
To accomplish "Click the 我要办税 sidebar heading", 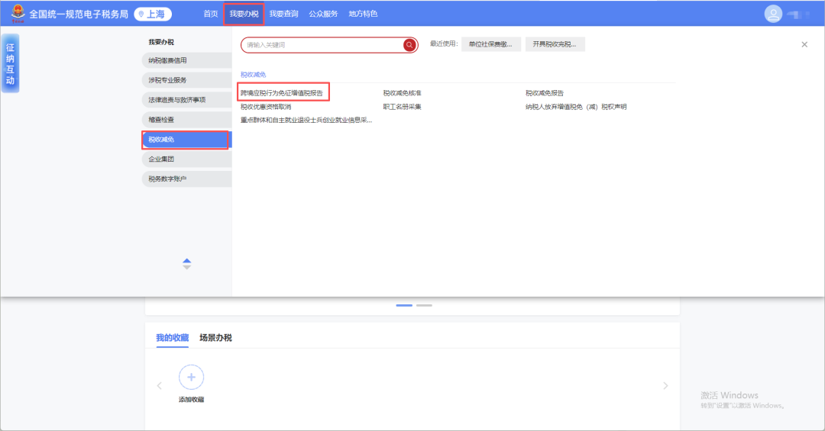I will 161,42.
